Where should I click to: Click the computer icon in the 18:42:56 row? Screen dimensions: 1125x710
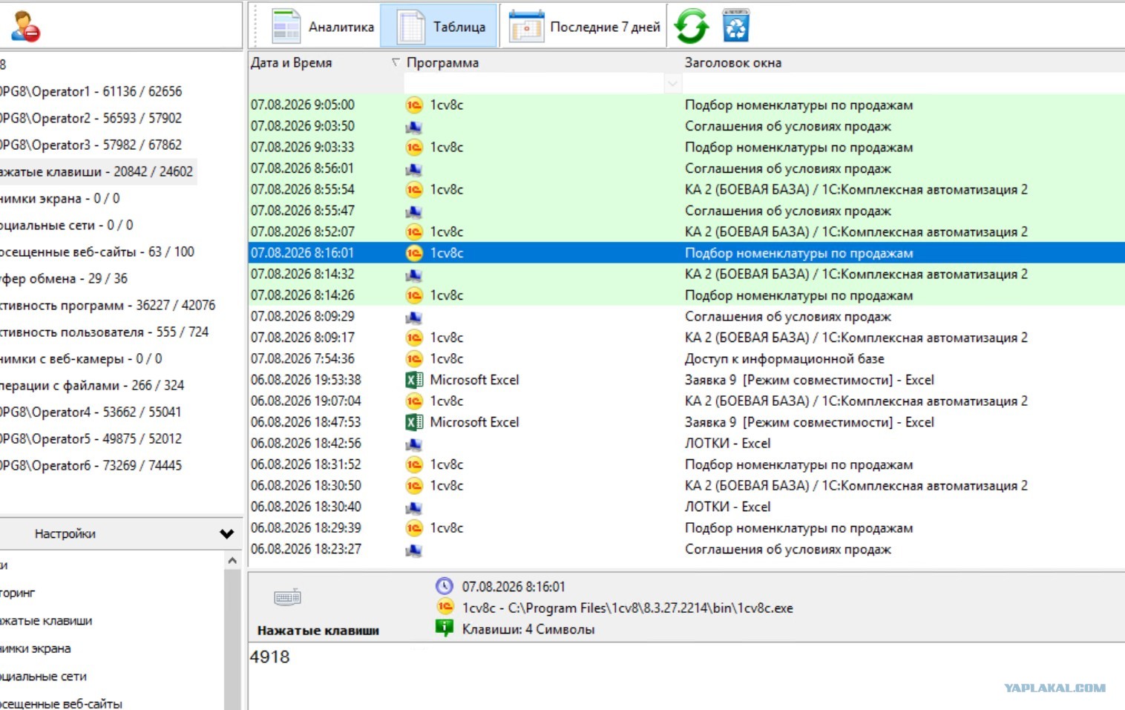tap(414, 444)
